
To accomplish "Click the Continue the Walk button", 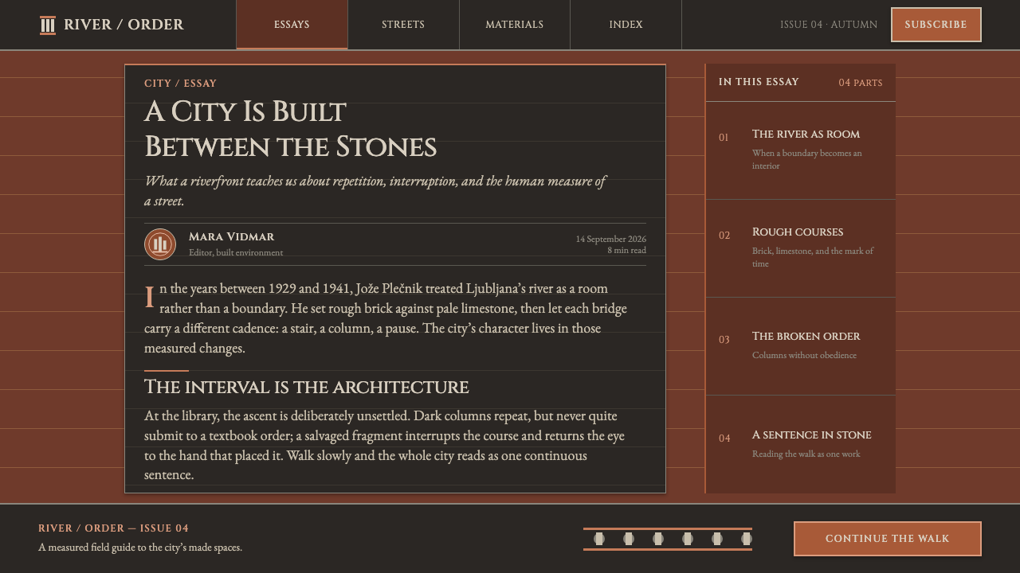I will 888,539.
